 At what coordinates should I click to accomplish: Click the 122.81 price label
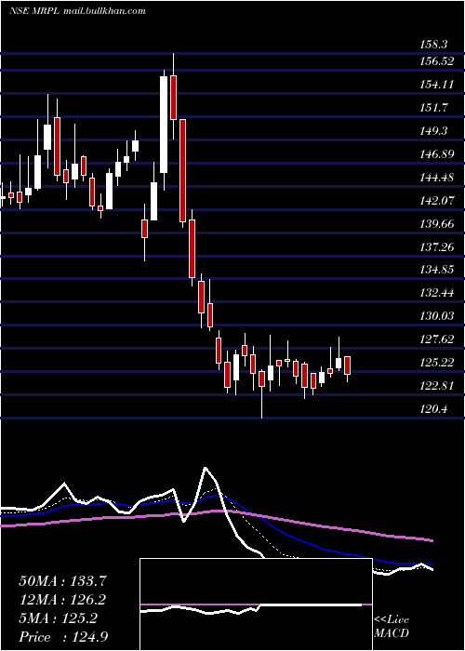(436, 386)
